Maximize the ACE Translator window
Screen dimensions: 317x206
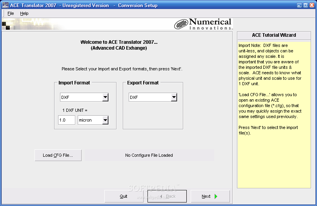[306, 5]
